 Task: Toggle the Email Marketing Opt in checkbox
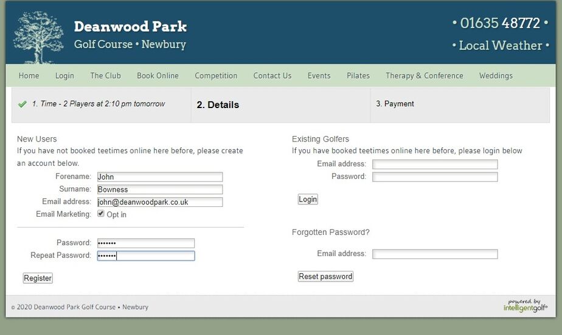click(101, 214)
